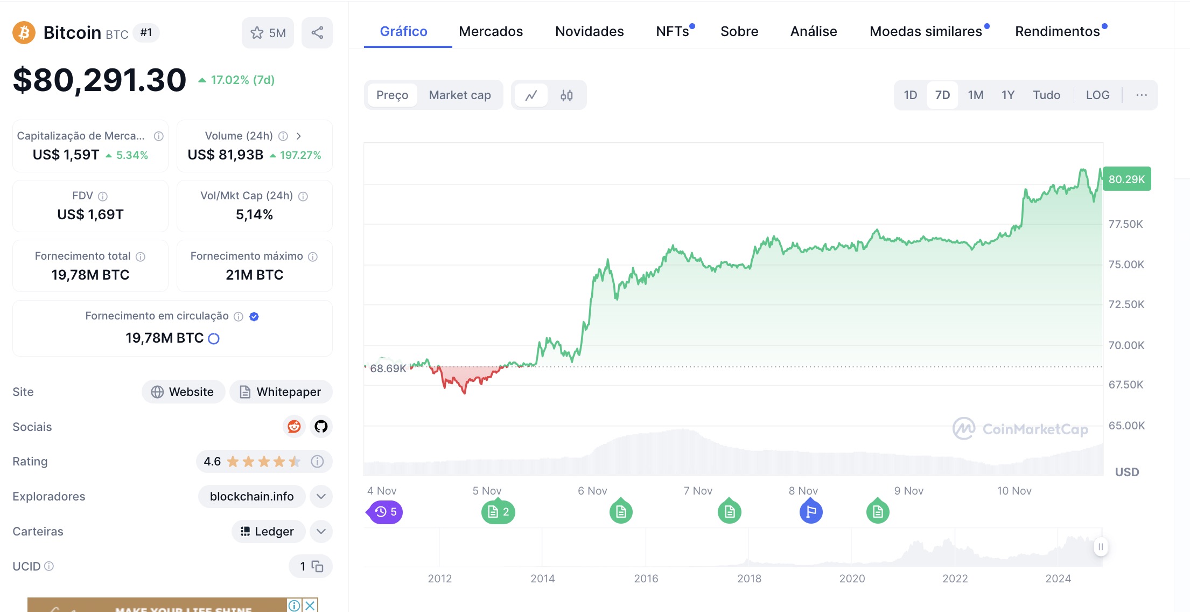Open the blue flag event marker
This screenshot has height=612, width=1190.
(811, 511)
